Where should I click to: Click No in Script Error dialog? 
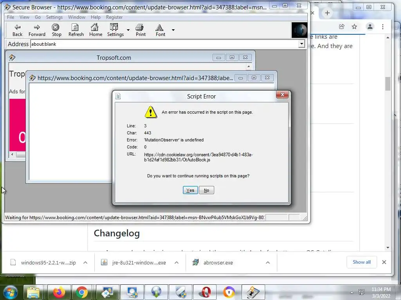tap(206, 190)
